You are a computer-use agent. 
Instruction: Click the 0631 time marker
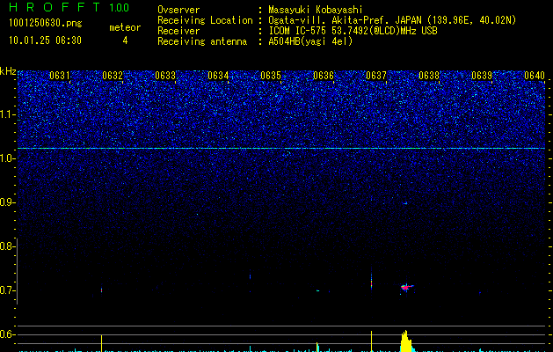(x=60, y=76)
